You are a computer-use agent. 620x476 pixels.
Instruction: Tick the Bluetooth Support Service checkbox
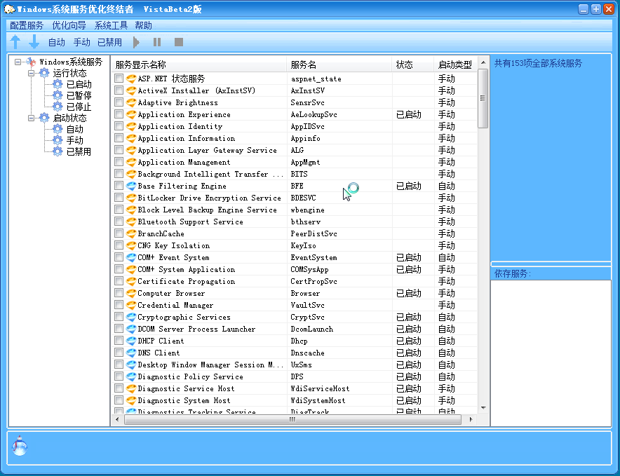tap(119, 222)
